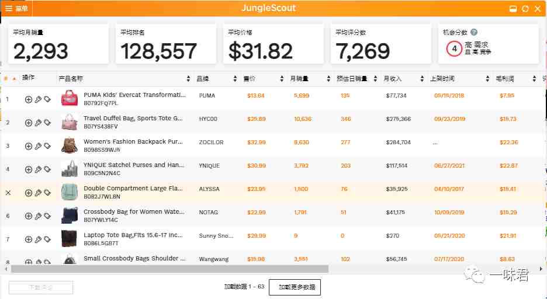
Task: Click the greyed-out download button
Action: [x=41, y=287]
